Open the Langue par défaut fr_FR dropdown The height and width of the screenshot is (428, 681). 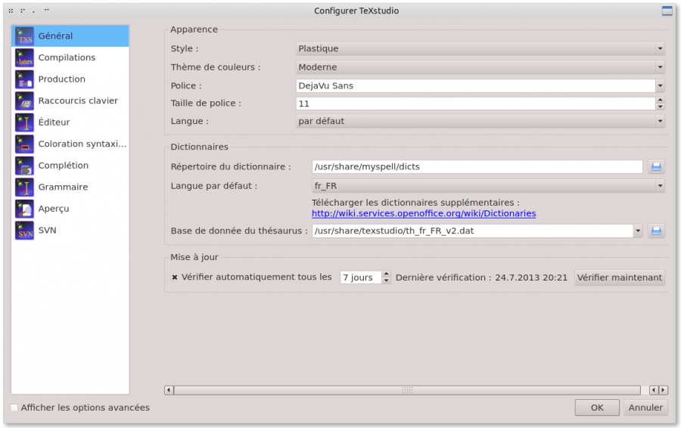coord(488,186)
